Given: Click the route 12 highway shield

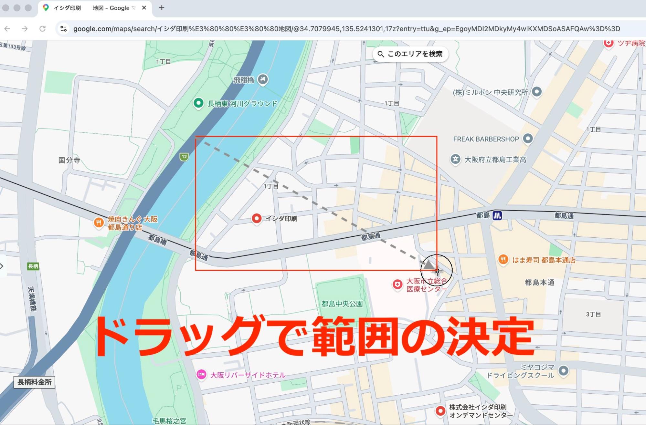Looking at the screenshot, I should pos(184,157).
